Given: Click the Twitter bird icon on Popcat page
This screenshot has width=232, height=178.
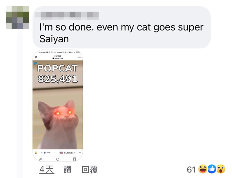Looking at the screenshot, I should 35,63.
